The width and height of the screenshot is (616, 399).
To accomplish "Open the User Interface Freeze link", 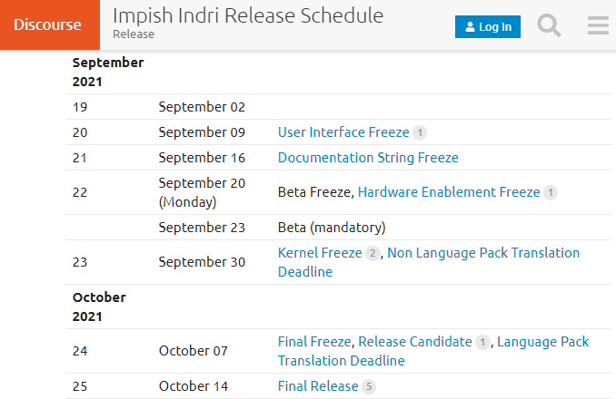I will 343,132.
